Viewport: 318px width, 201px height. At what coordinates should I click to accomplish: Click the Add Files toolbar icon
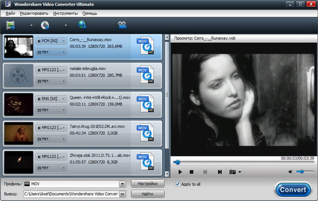click(x=11, y=25)
